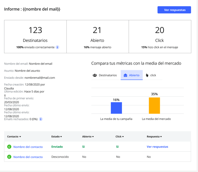Click the blue 16% campaign bar
The height and width of the screenshot is (172, 198).
pos(116,108)
